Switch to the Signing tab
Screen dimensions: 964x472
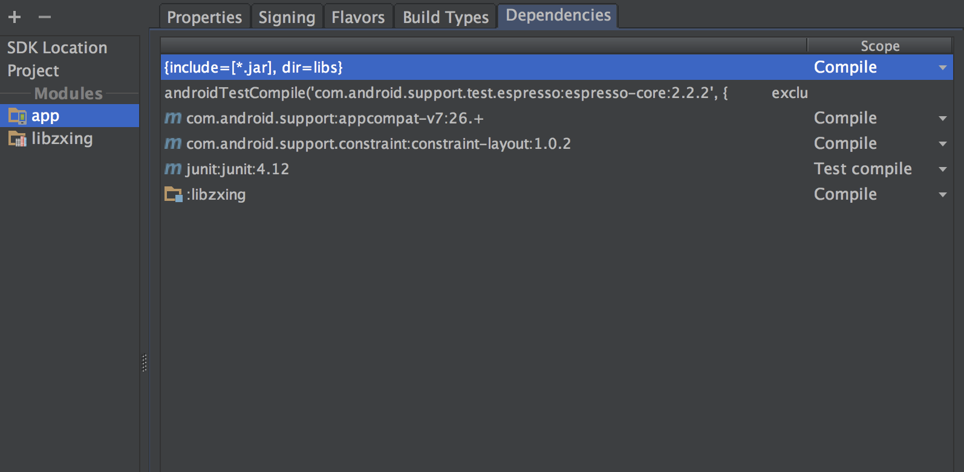287,17
